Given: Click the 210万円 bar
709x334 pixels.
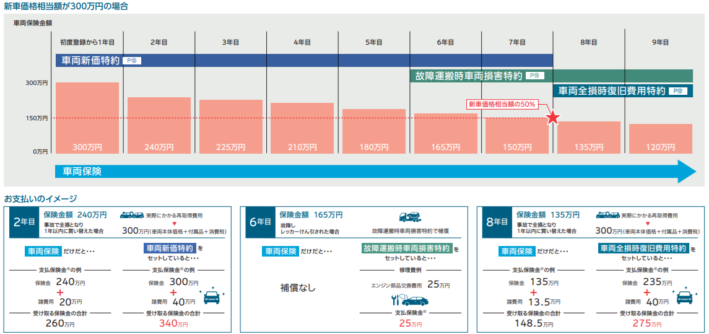Looking at the screenshot, I should [302, 128].
